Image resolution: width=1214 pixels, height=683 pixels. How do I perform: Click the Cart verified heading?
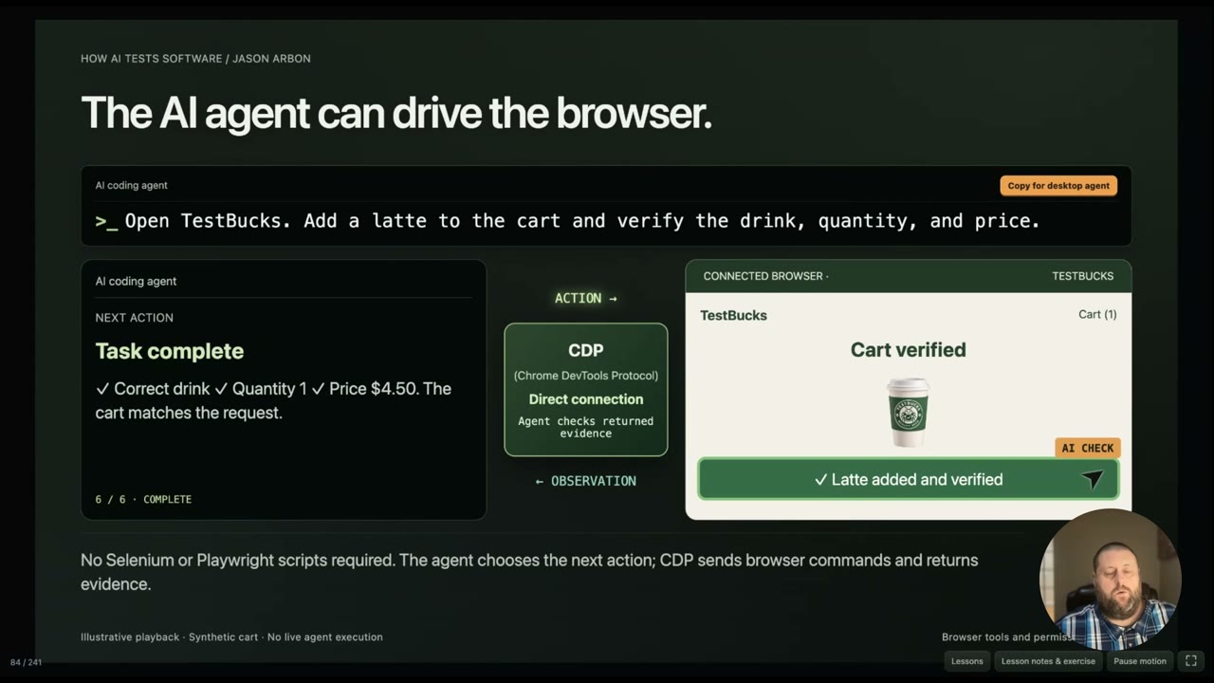pyautogui.click(x=908, y=350)
